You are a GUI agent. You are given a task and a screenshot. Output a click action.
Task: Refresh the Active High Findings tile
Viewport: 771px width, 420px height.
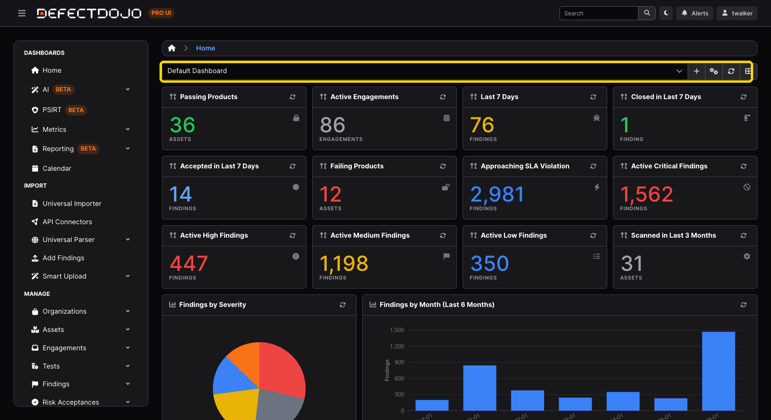click(x=292, y=235)
